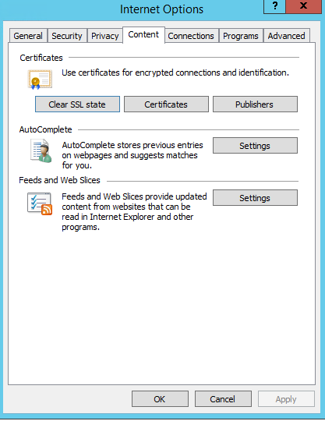Switch to the General tab
Image resolution: width=325 pixels, height=421 pixels.
point(28,36)
